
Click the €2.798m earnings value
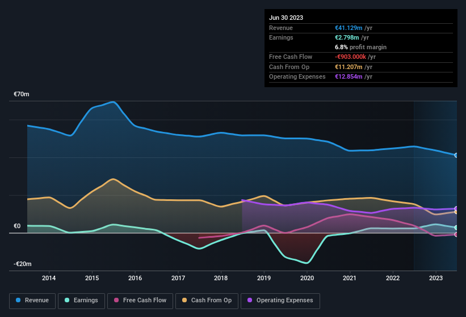coord(347,37)
